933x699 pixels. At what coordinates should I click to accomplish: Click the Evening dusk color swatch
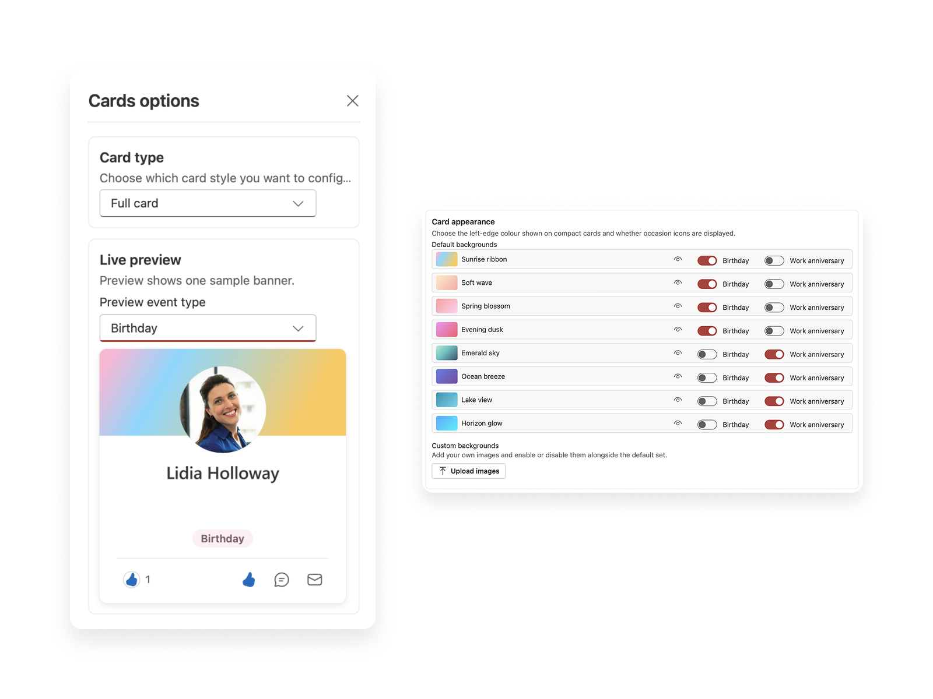447,330
